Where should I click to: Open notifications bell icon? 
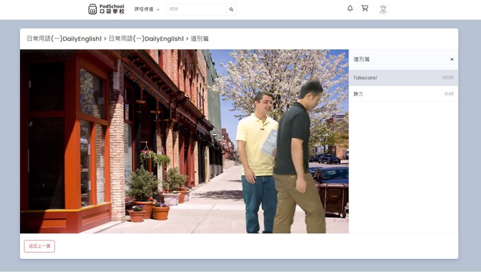click(350, 8)
